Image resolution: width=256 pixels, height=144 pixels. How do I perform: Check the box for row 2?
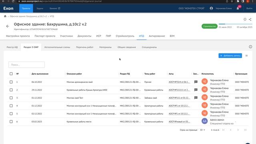tap(11, 90)
